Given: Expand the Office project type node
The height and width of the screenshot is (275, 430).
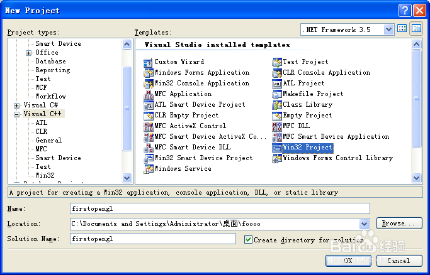Looking at the screenshot, I should (28, 53).
